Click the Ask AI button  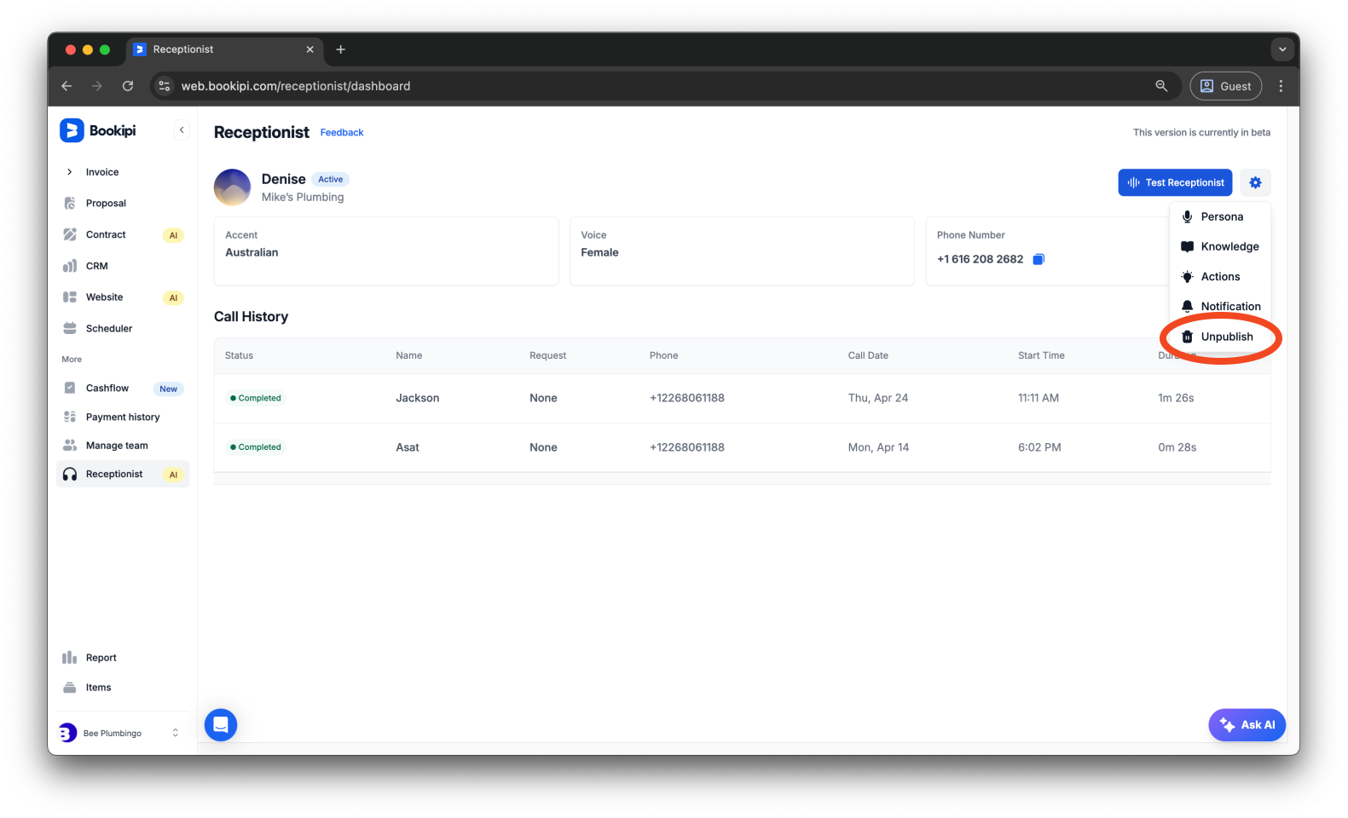click(1247, 725)
